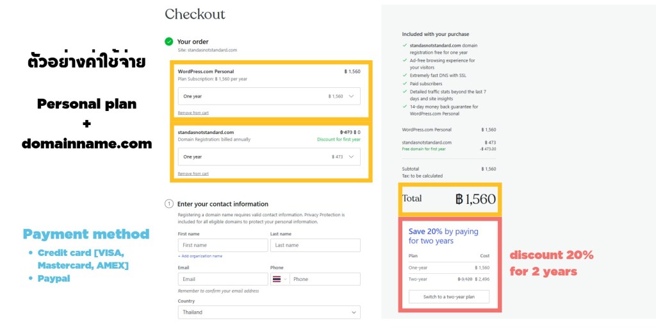The height and width of the screenshot is (331, 656).
Task: Click the Last name input field
Action: coord(315,245)
